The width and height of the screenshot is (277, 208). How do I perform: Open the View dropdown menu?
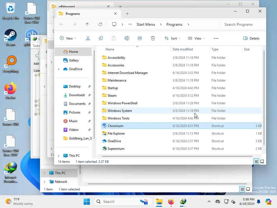click(196, 38)
